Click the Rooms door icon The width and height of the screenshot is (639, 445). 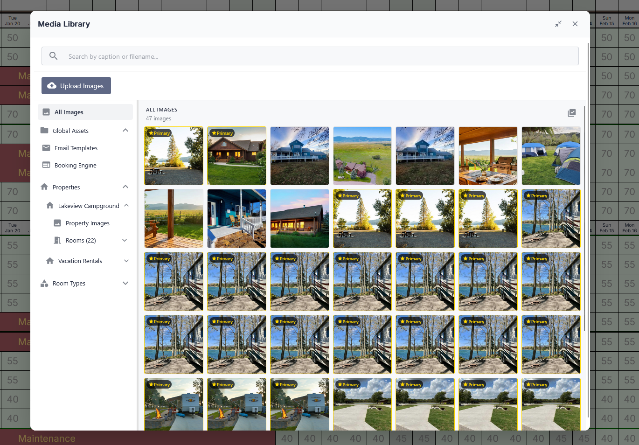tap(57, 240)
